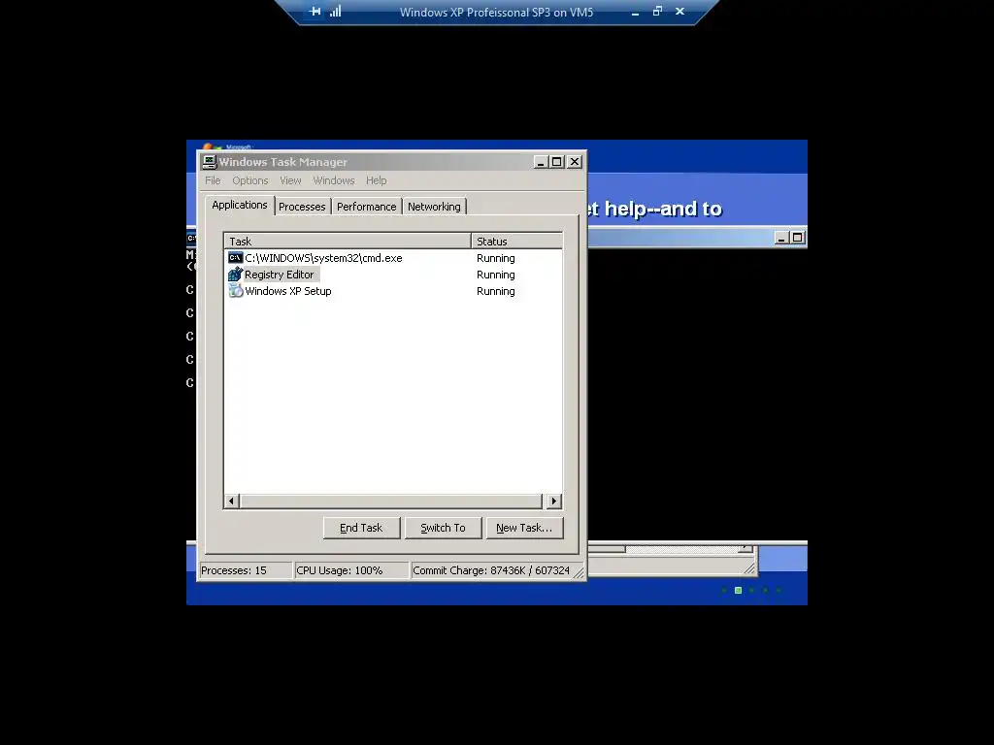Select the Registry Editor task icon
Screen dimensions: 994x745
(x=235, y=275)
